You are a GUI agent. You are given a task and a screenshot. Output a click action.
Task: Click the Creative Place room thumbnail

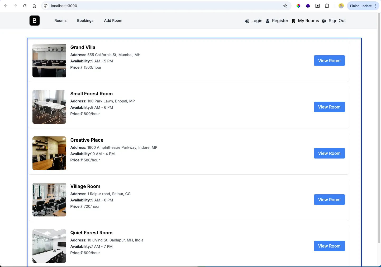point(49,153)
